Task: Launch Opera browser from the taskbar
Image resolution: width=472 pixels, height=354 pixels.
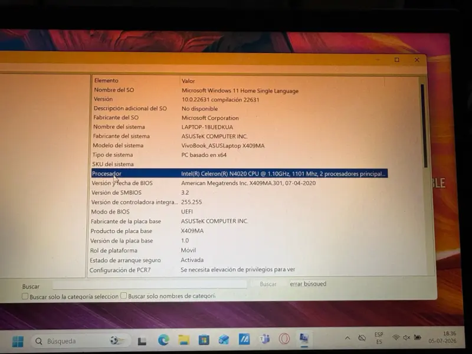Action: coord(284,339)
